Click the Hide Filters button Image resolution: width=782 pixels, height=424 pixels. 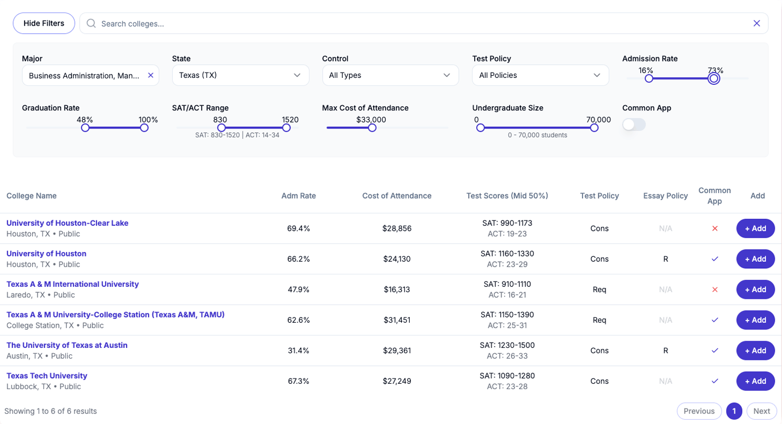44,23
